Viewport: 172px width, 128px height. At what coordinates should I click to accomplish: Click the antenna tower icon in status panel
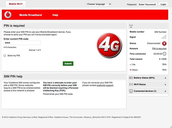click(x=131, y=26)
